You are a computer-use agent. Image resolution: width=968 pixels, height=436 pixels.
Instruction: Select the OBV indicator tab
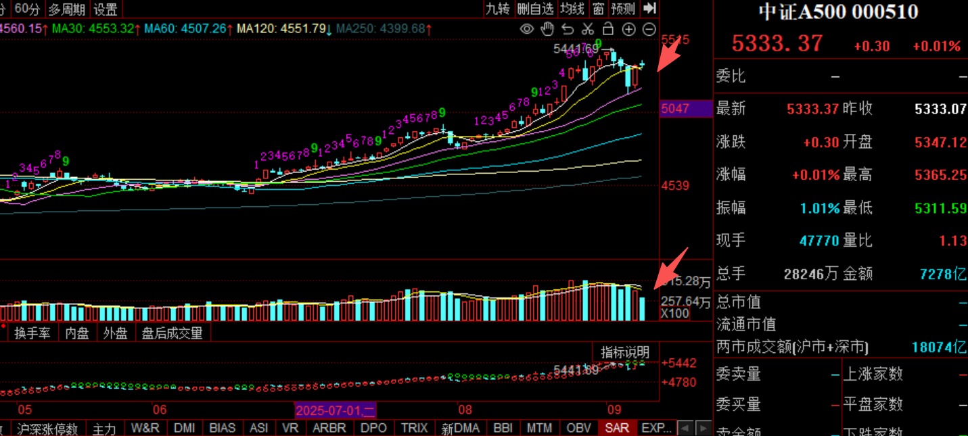tap(578, 429)
